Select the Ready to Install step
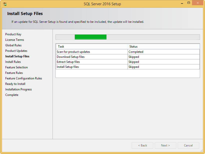Viewport: 205px width, 154px height. 15,84
